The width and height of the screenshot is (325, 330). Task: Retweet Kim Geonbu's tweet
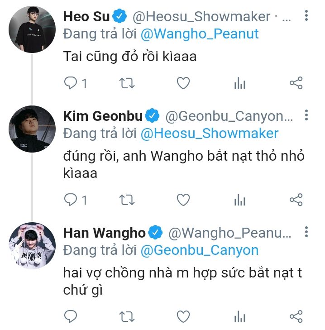[127, 200]
